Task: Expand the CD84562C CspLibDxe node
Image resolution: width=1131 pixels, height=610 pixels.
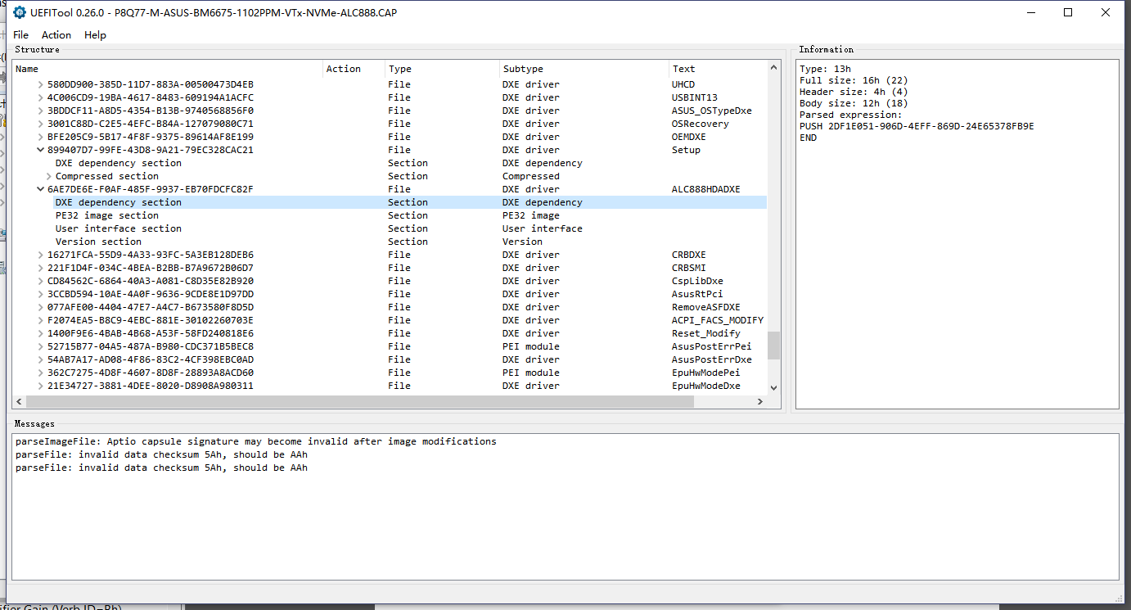Action: [41, 281]
